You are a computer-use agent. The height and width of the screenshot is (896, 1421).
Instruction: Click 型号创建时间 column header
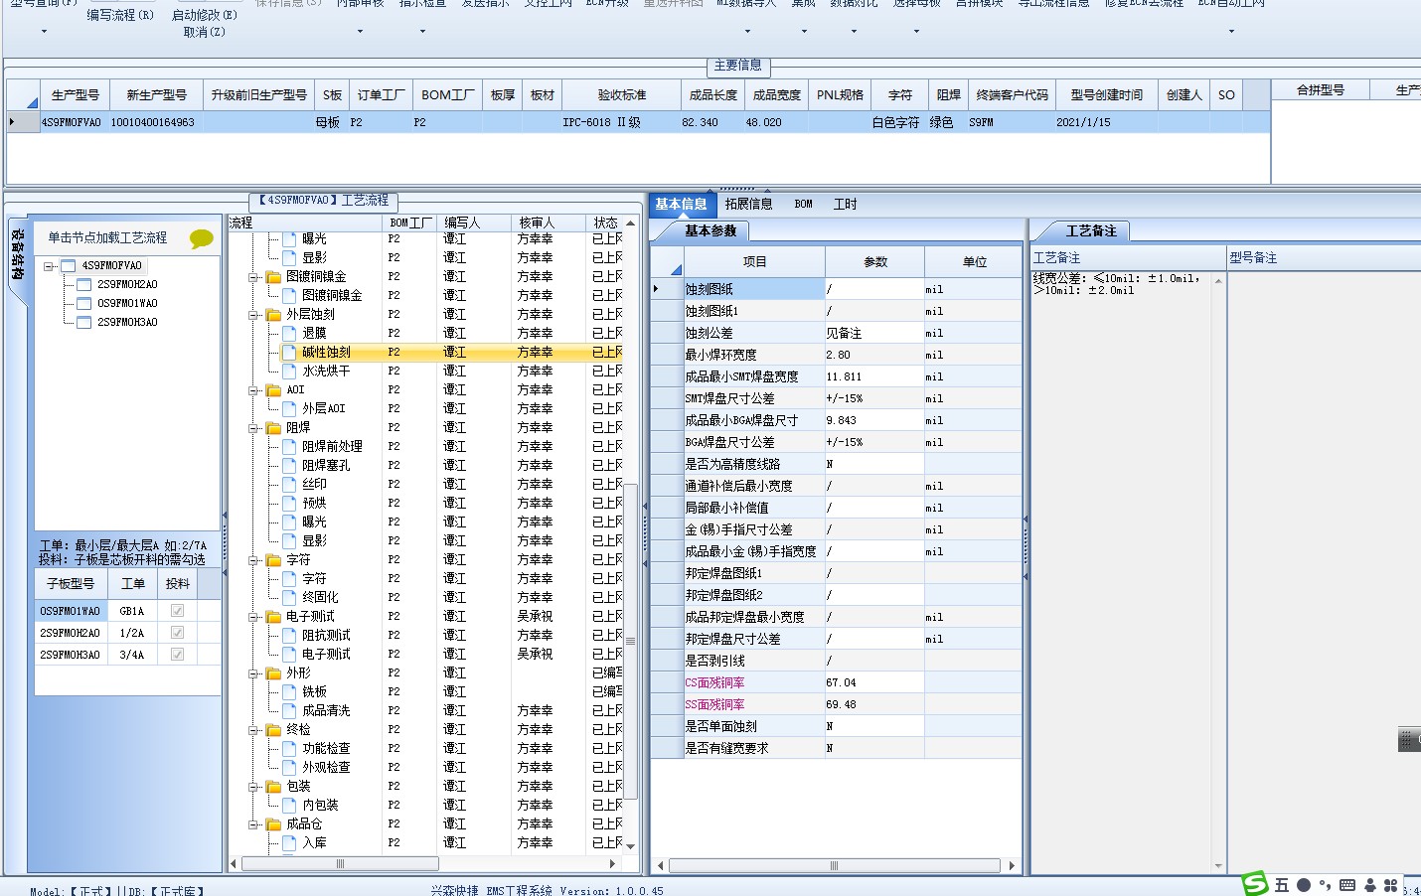pos(1106,95)
